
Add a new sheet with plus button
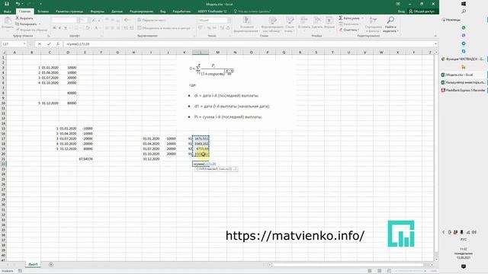51,264
